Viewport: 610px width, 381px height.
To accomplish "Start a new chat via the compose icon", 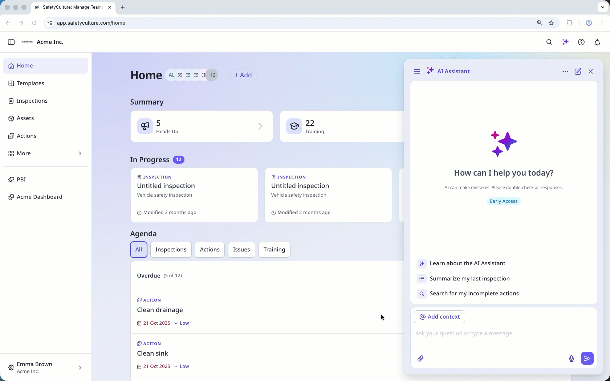I will (578, 71).
